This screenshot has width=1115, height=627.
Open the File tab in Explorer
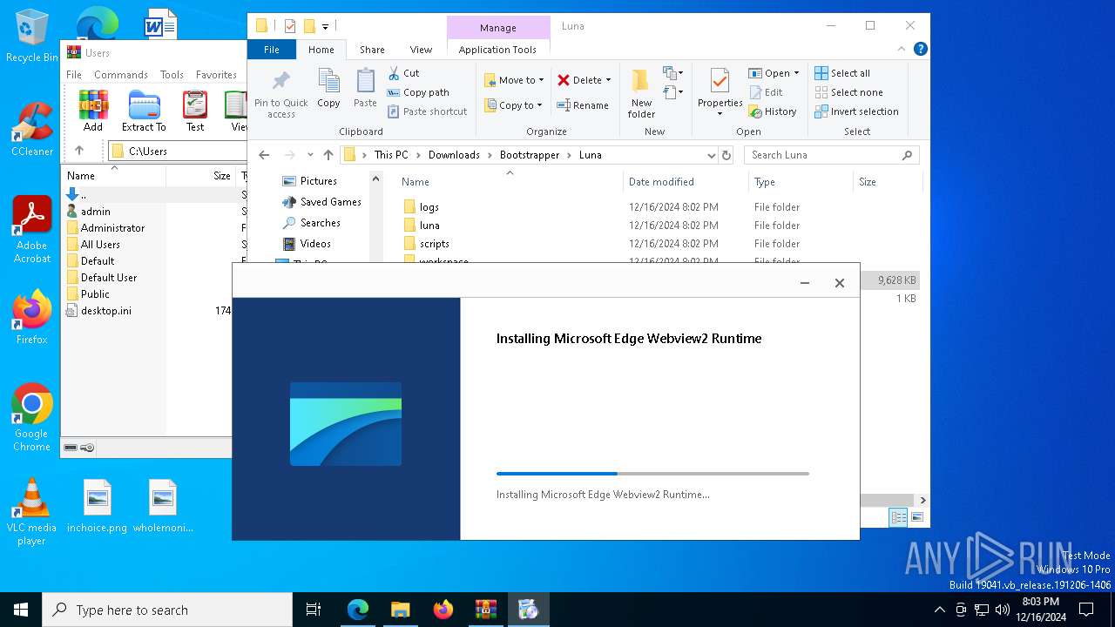[272, 50]
